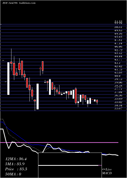Click the 35.69 price axis label
The image size is (127, 178).
[118, 99]
